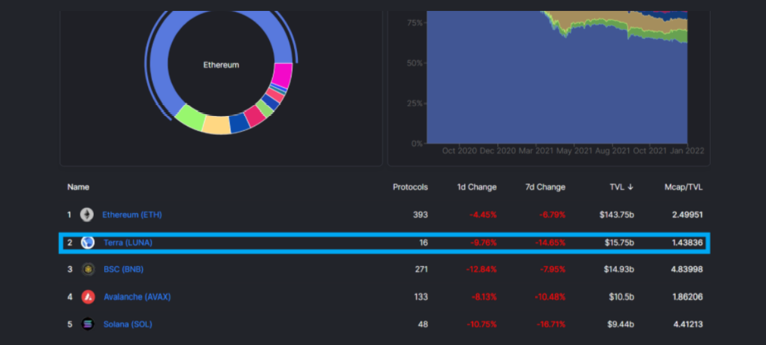Image resolution: width=766 pixels, height=345 pixels.
Task: Click Solana's TVL value $9.44b
Action: tap(620, 324)
